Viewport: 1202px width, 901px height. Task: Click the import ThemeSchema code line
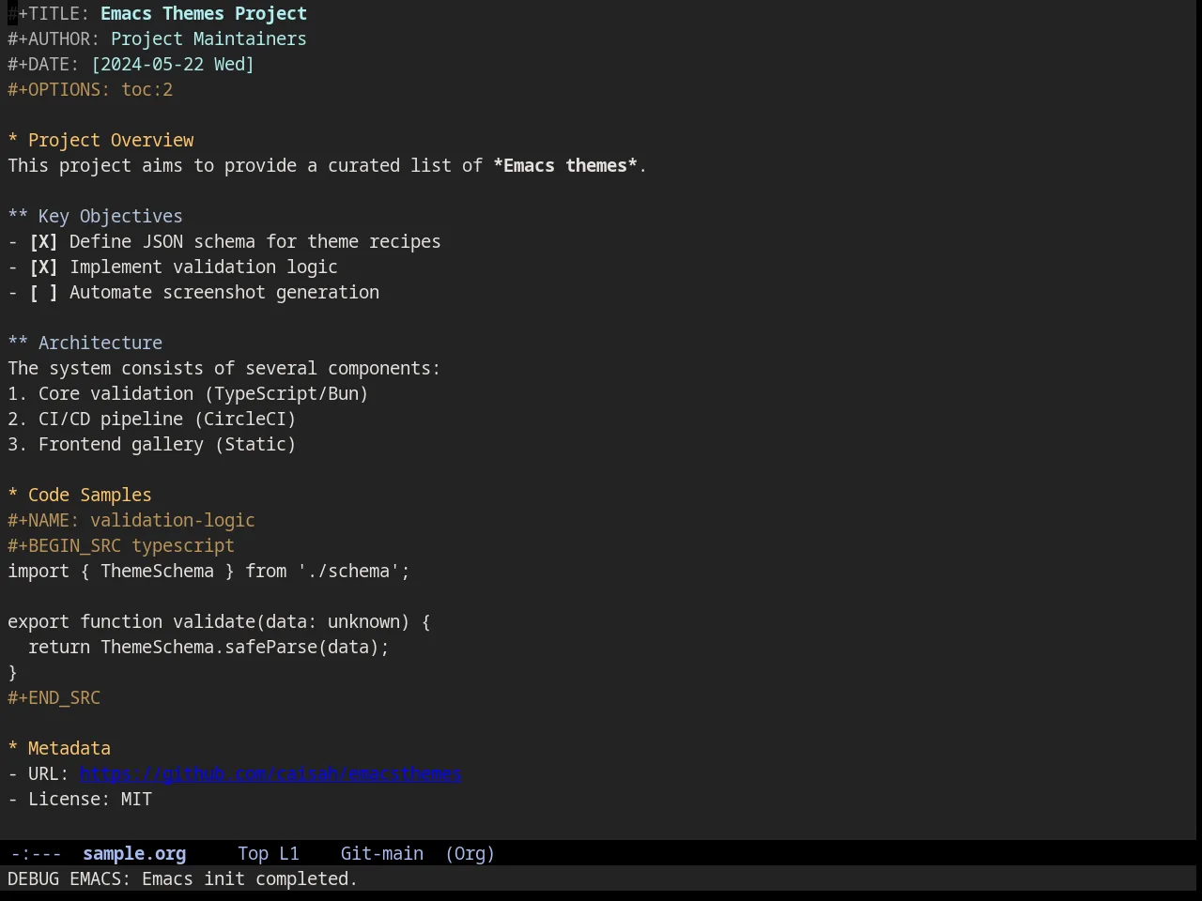pyautogui.click(x=208, y=572)
